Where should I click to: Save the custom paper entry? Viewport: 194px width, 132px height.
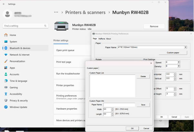143,105
